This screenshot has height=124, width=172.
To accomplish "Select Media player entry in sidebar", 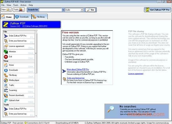I will pyautogui.click(x=19, y=80).
